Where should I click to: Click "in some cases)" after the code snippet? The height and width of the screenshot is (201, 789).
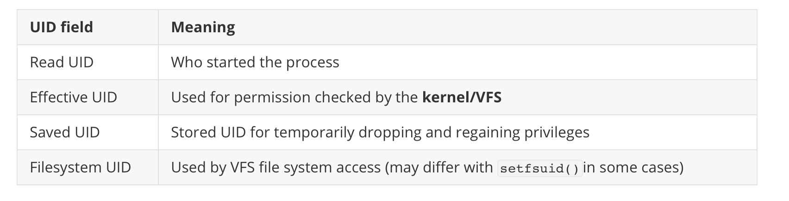[x=633, y=167]
